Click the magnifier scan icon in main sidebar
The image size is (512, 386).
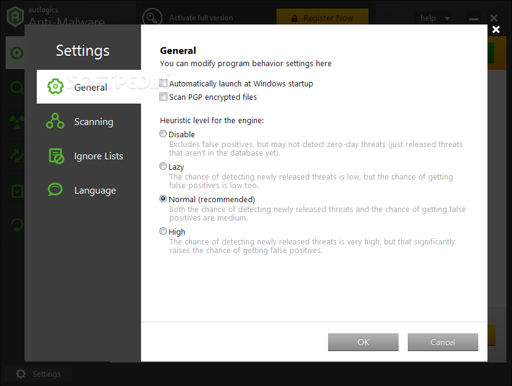point(17,88)
